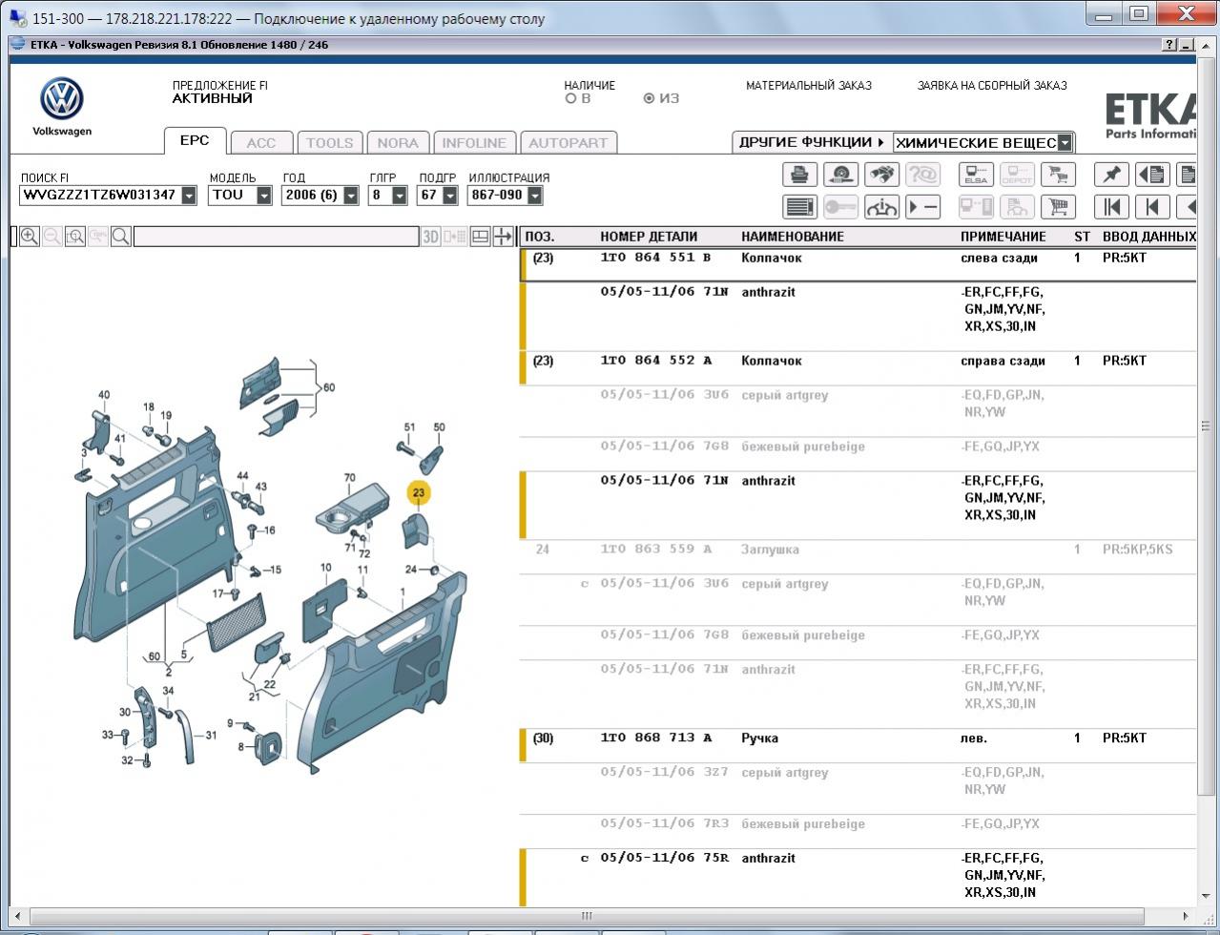Minimize the remote desktop connection window
Viewport: 1220px width, 935px height.
(x=1105, y=14)
